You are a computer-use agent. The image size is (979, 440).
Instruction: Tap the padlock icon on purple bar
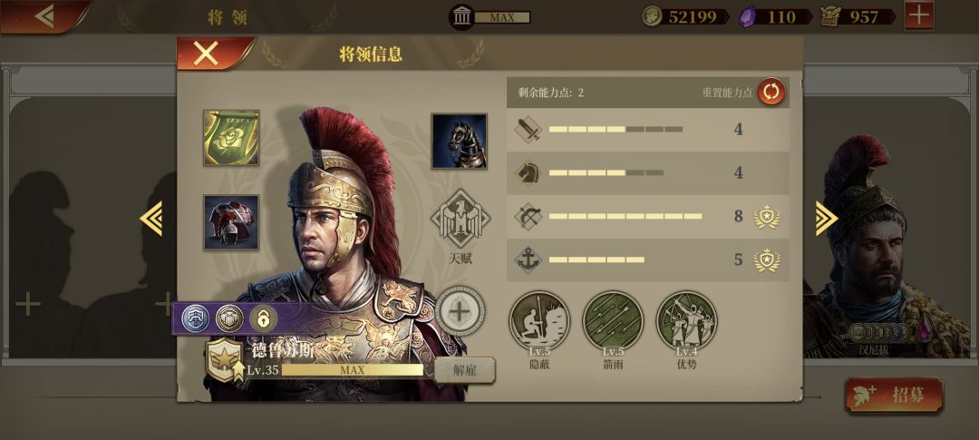[264, 318]
